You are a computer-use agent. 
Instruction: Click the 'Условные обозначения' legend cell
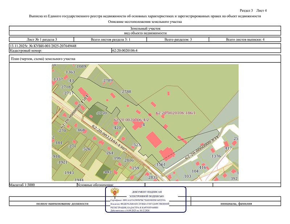tap(96, 185)
